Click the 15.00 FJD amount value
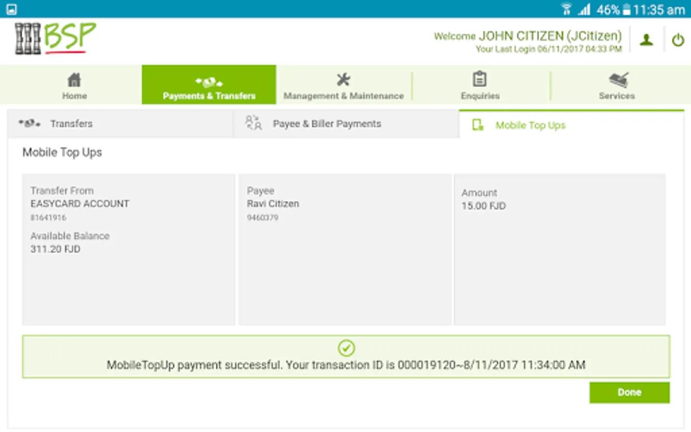 [x=484, y=206]
